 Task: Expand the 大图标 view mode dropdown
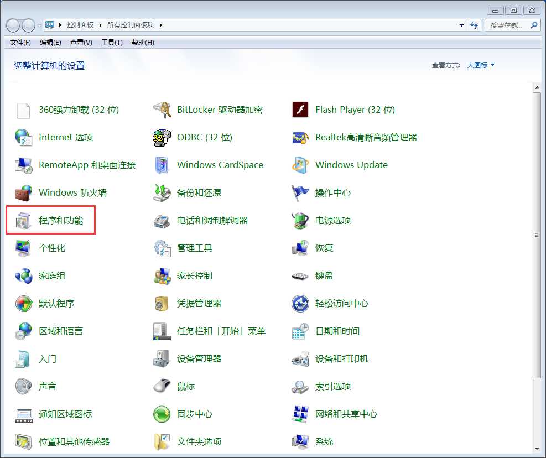481,65
